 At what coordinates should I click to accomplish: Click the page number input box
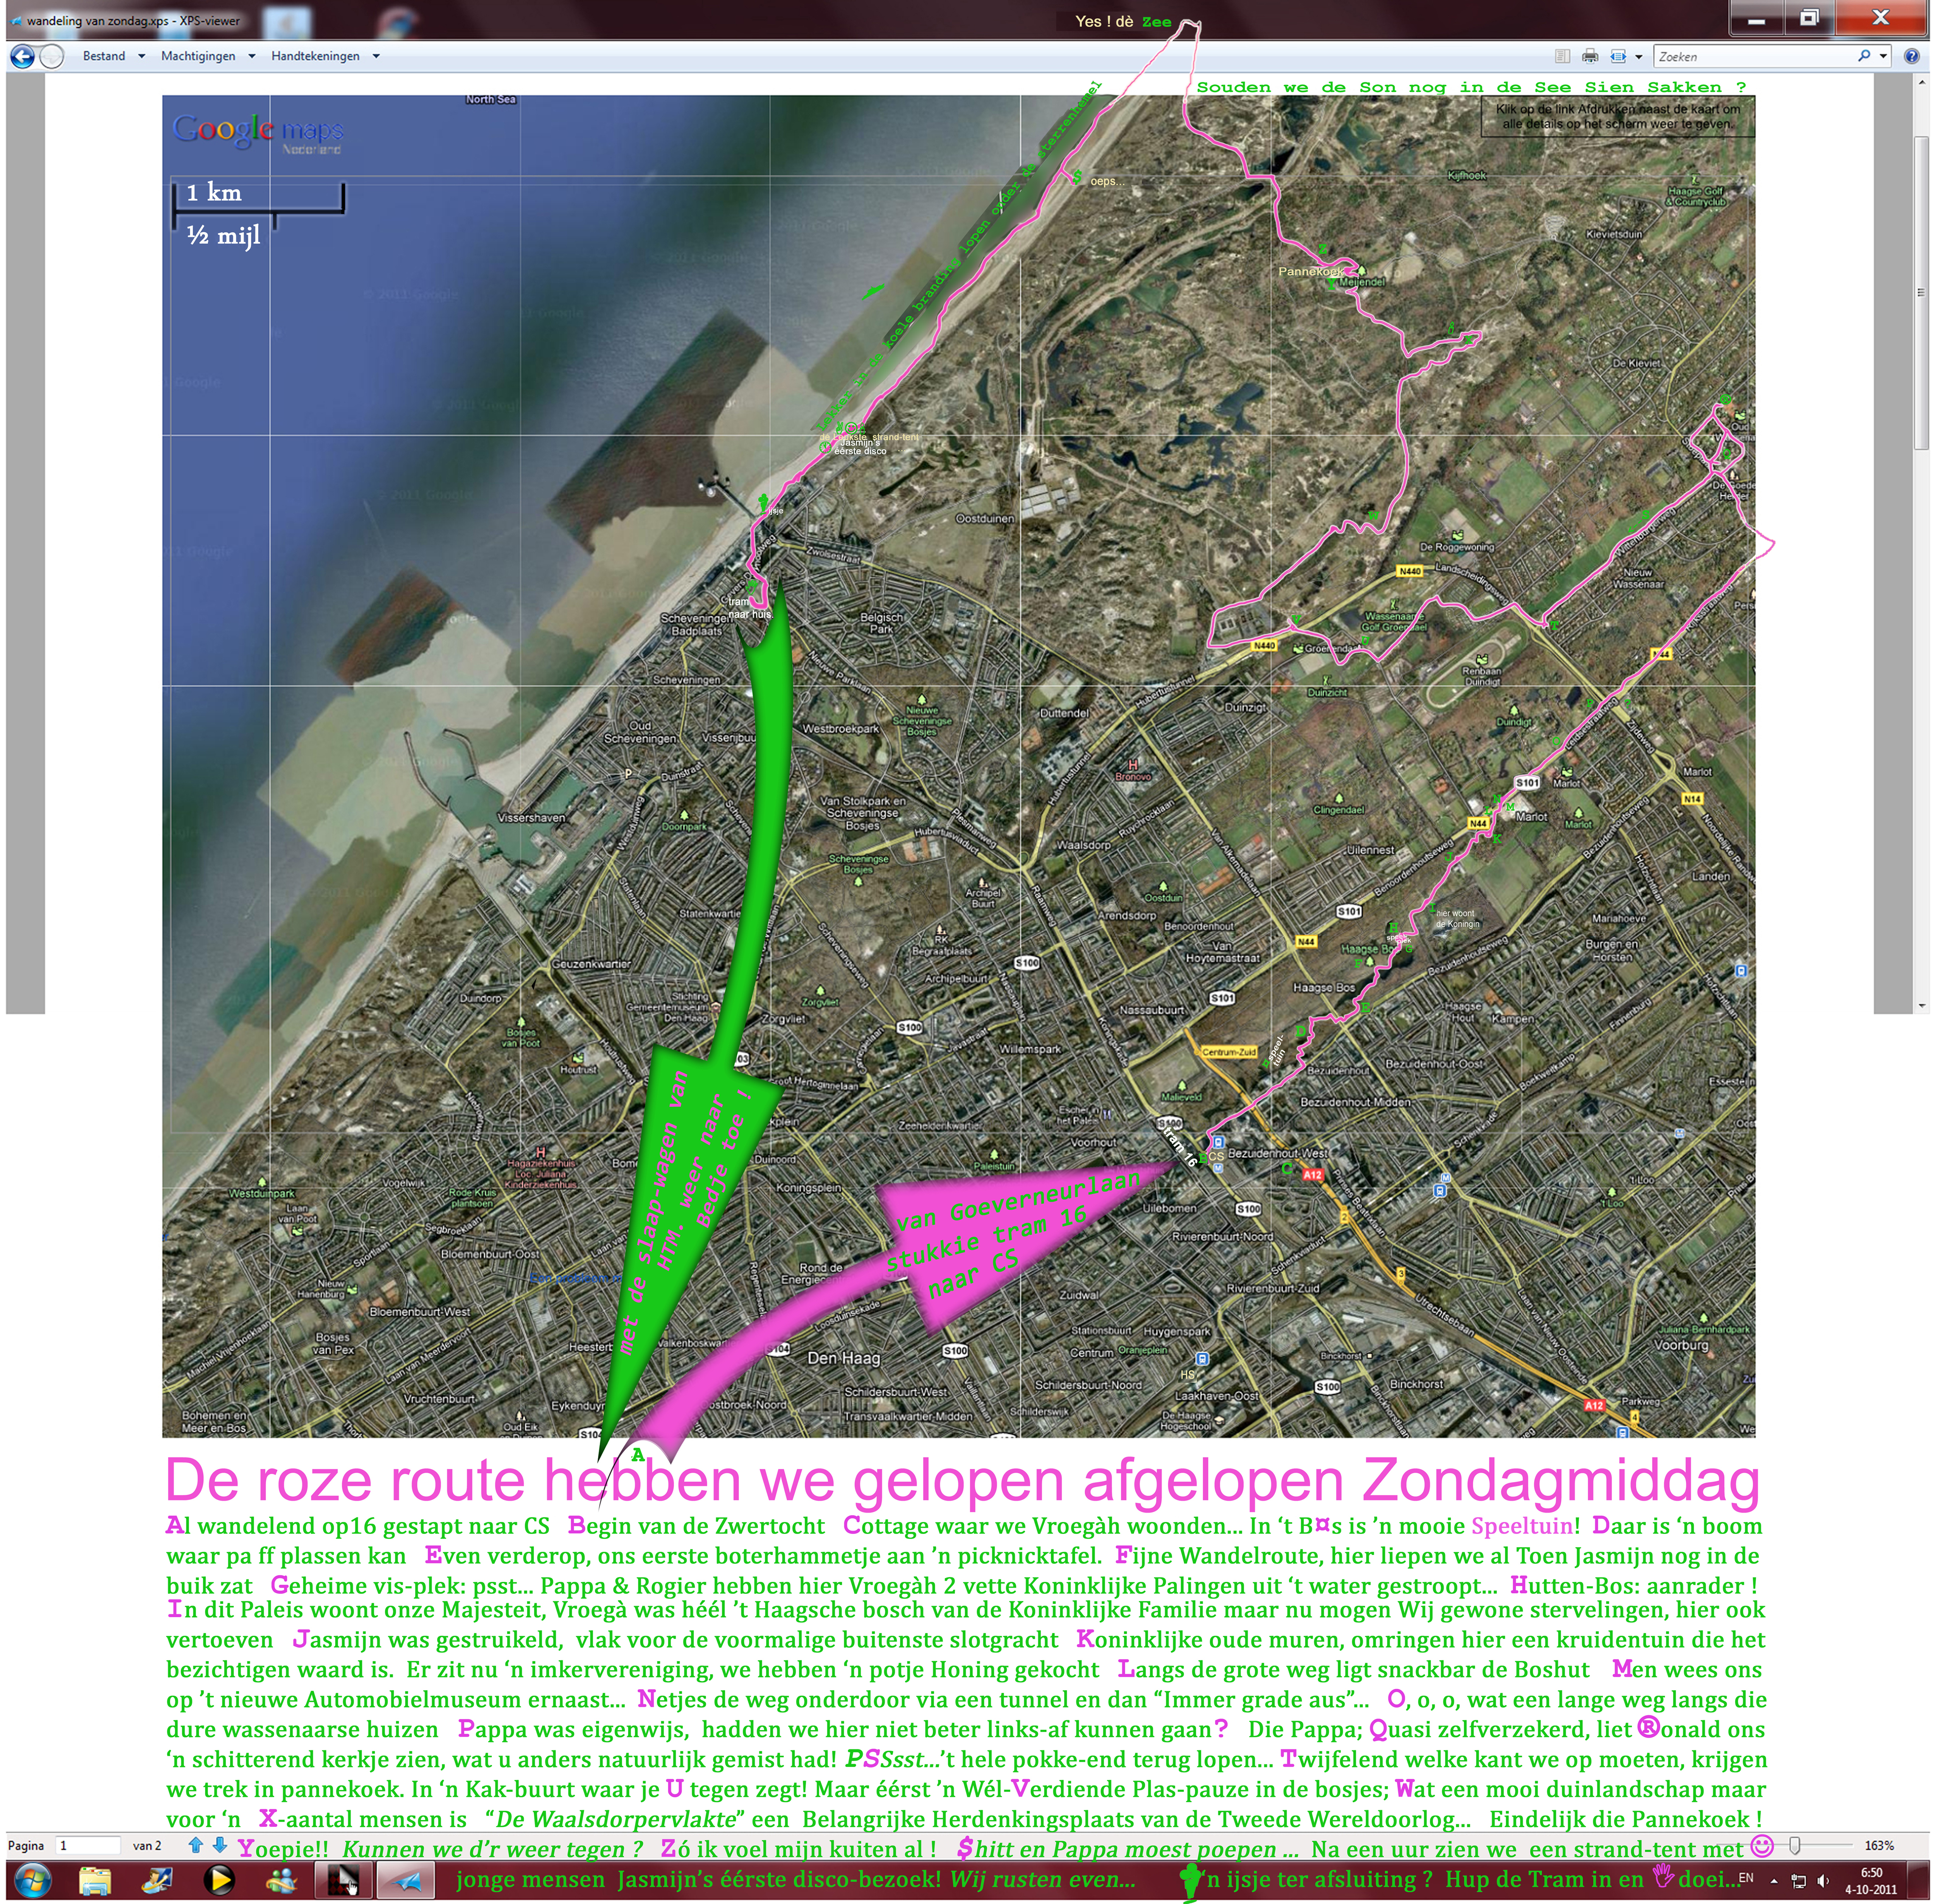[87, 1845]
